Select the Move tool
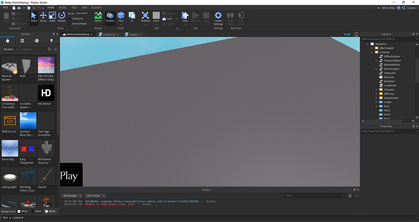The width and height of the screenshot is (419, 222). (43, 17)
